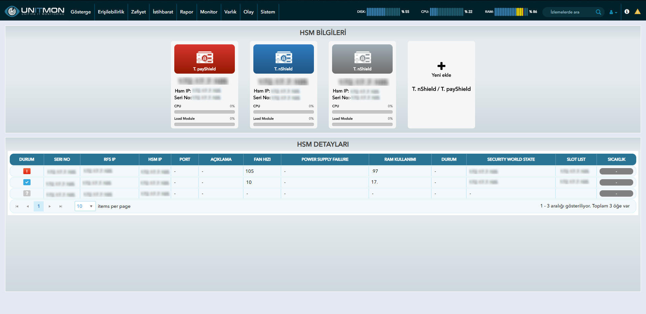The height and width of the screenshot is (314, 646).
Task: Open the Varlık menu
Action: click(x=230, y=12)
